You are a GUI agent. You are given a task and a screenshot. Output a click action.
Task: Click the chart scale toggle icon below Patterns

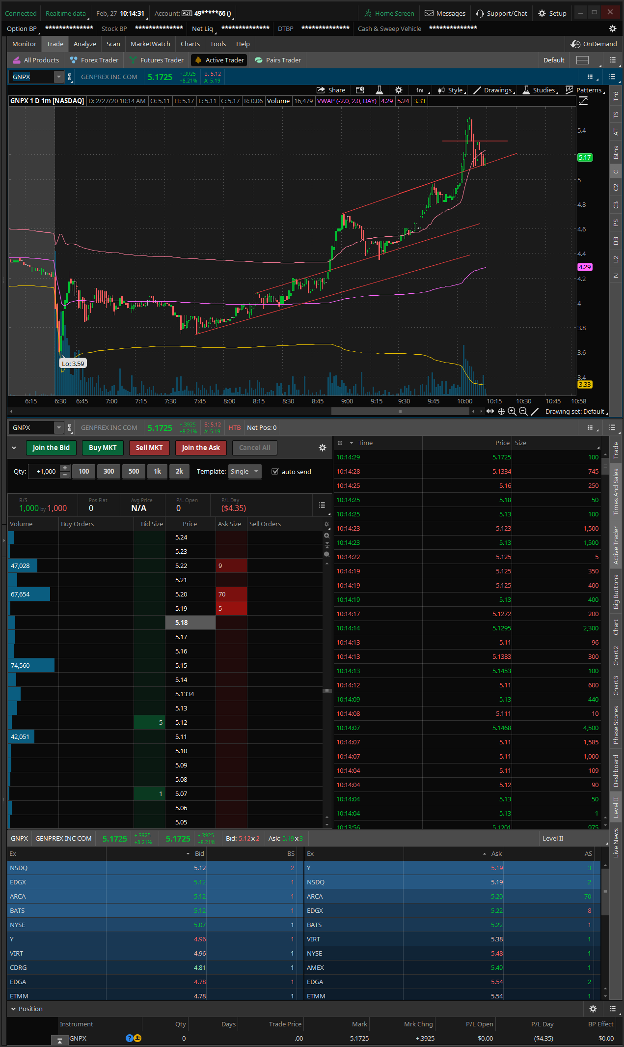583,101
